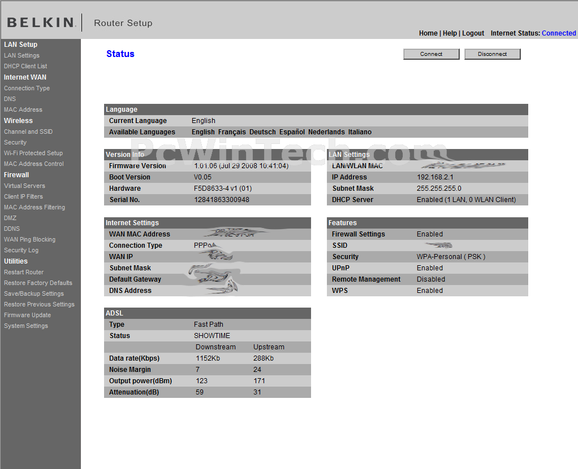
Task: Open the LAN Setup section heading in the sidebar
Action: click(20, 45)
